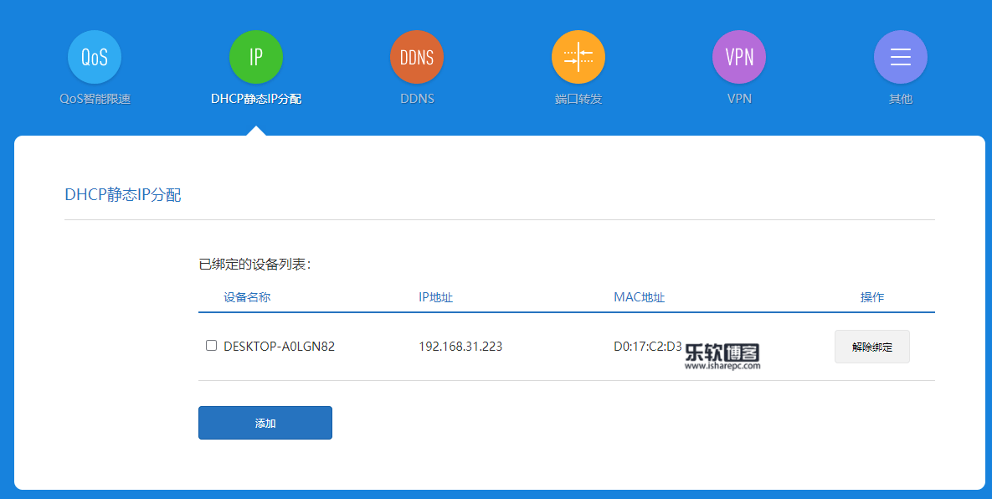Select the IP address 192.168.31.223

(460, 346)
